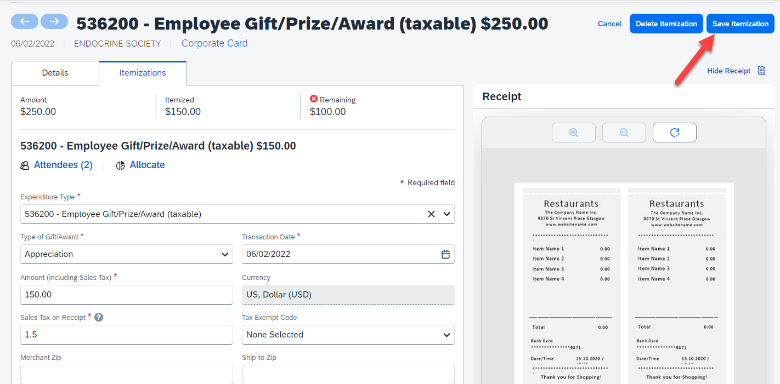Delete the current itemization
This screenshot has width=780, height=384.
[x=666, y=23]
